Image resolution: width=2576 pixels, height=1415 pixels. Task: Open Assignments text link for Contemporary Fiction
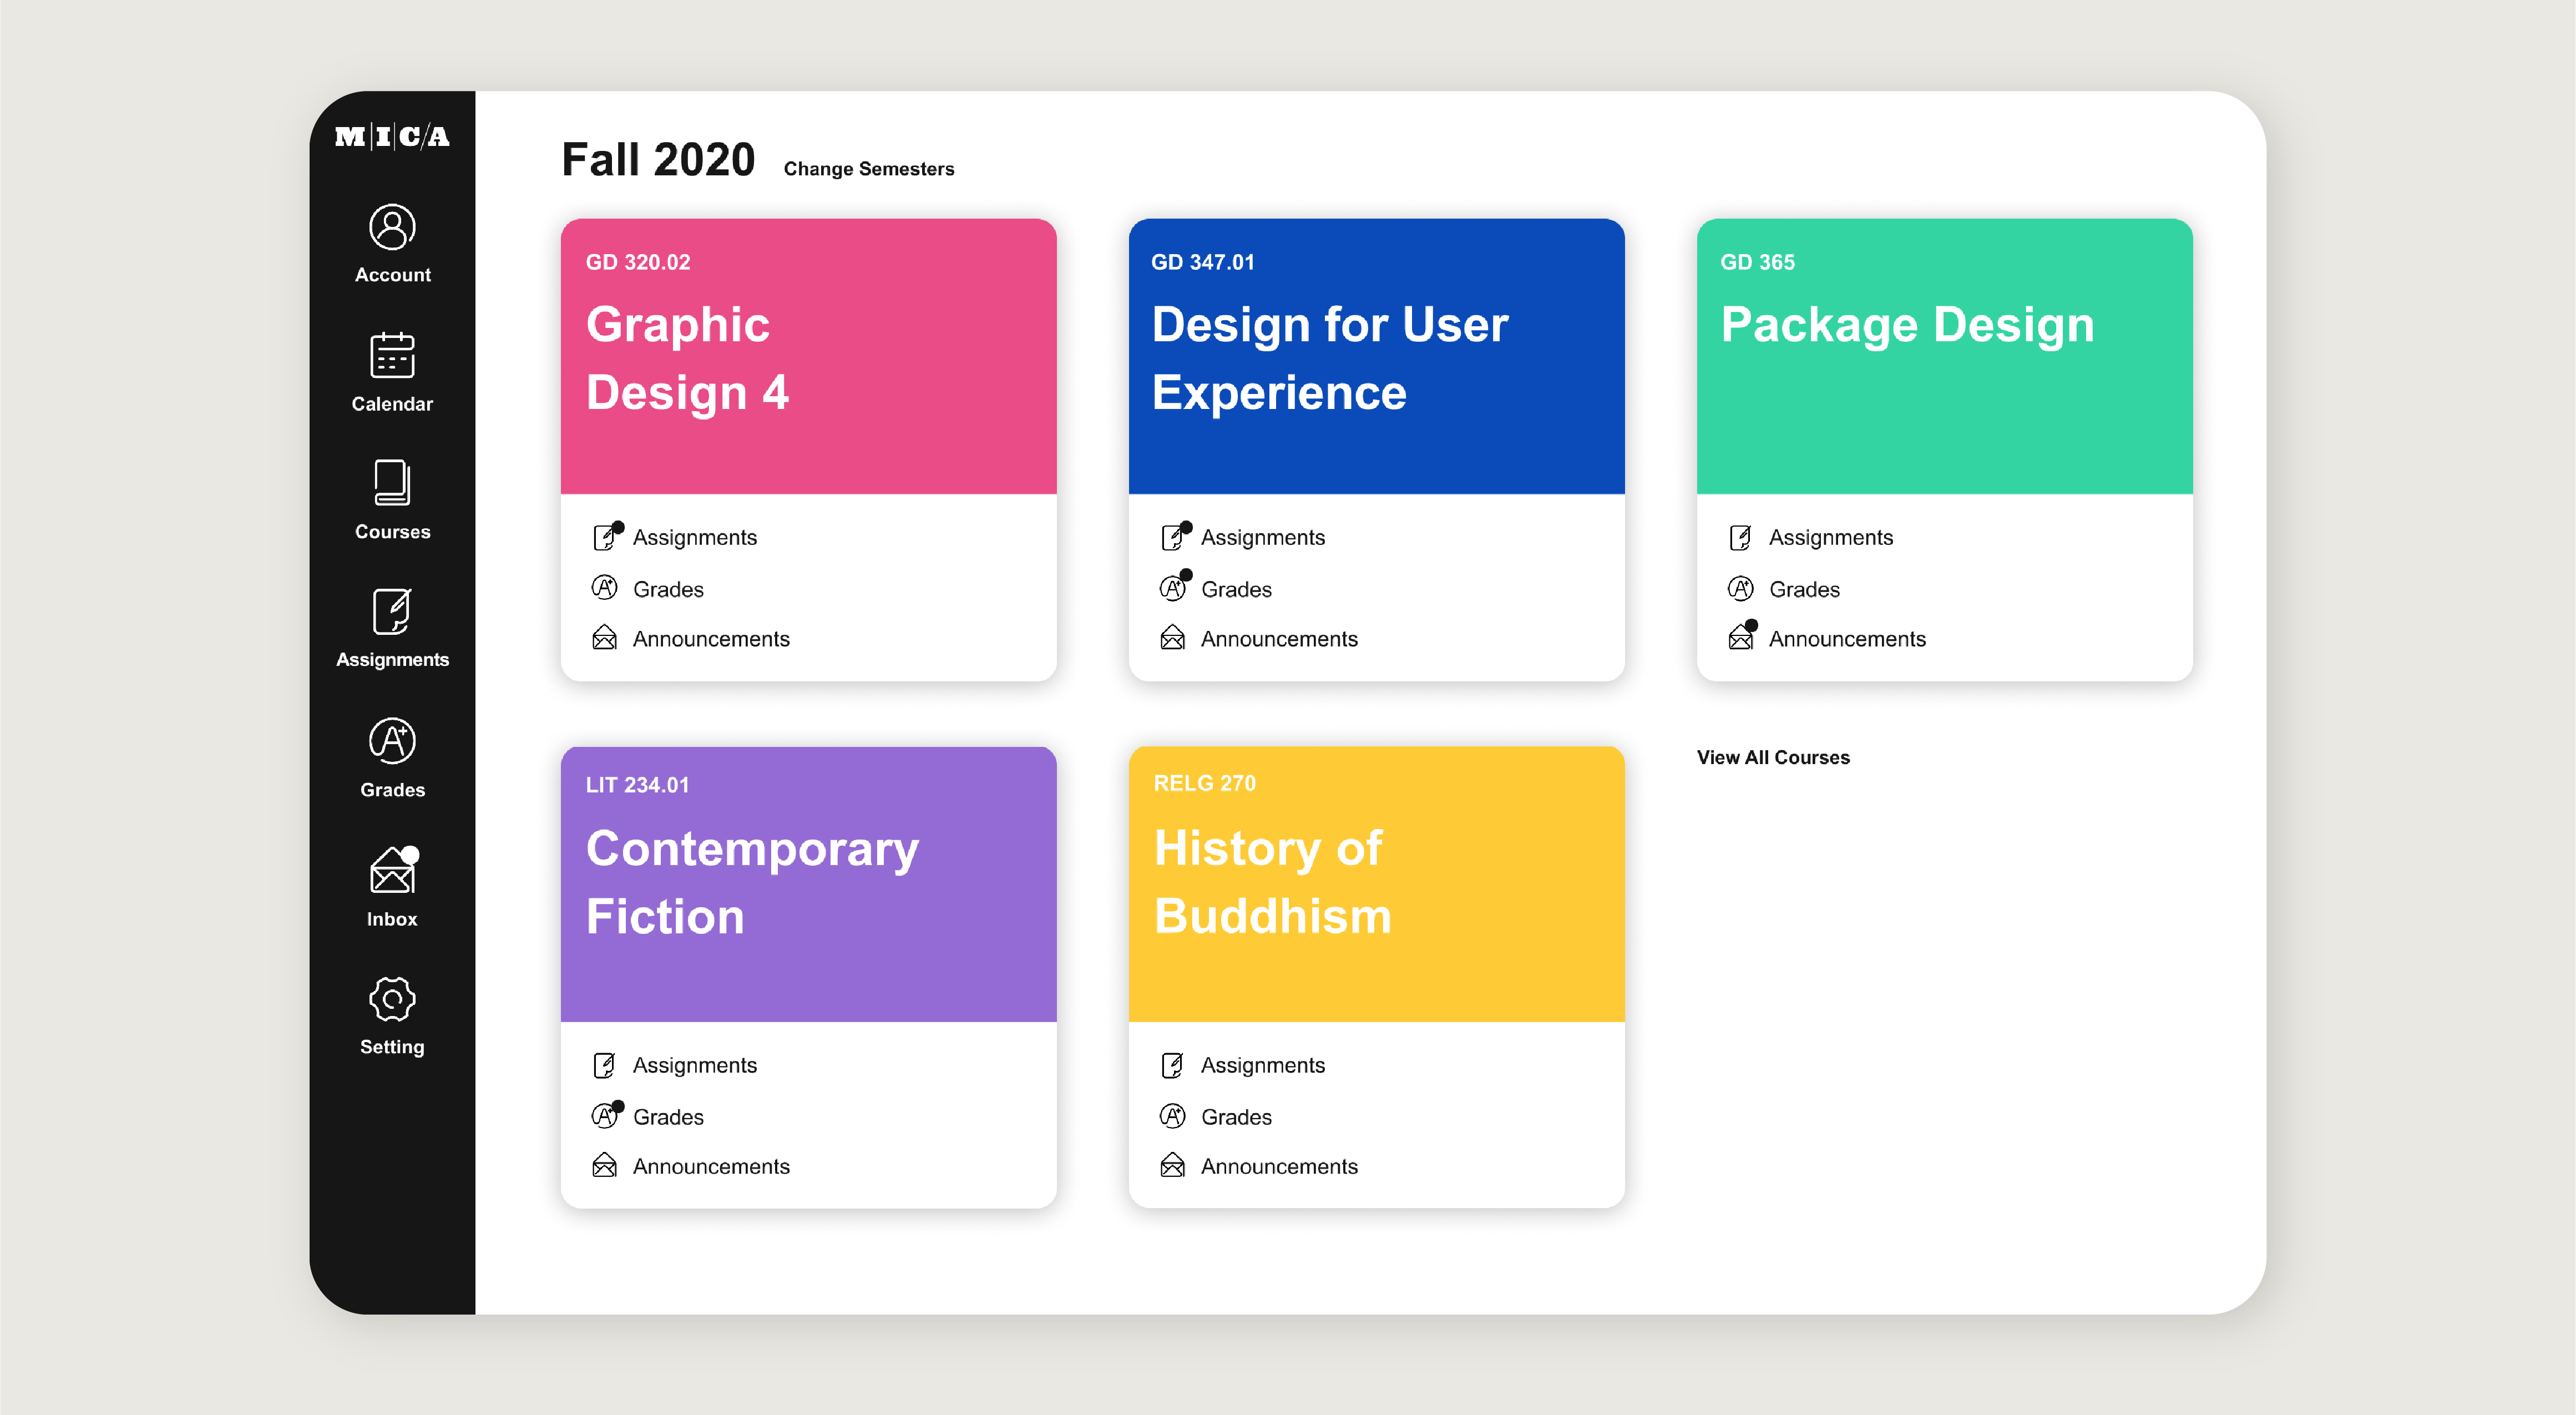[x=695, y=1066]
